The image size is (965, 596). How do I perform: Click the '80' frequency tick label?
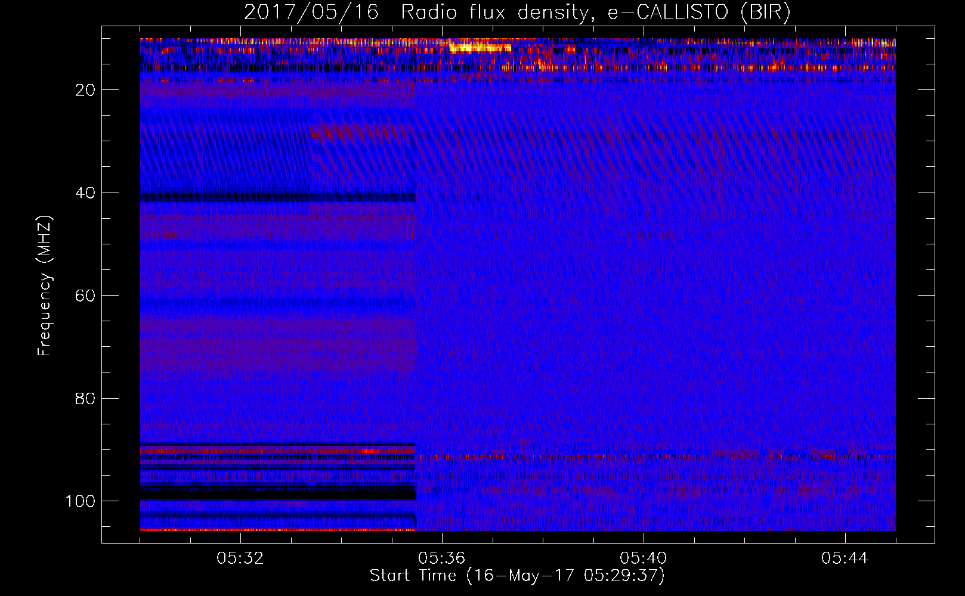(86, 398)
